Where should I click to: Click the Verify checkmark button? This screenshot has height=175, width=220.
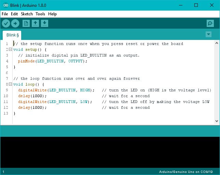point(6,24)
